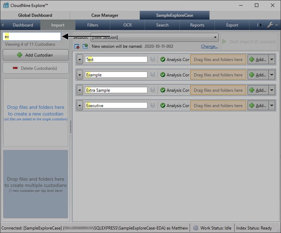Screen dimensions: 281x233
Task: Select the SampleExploreCase tab
Action: coord(174,15)
